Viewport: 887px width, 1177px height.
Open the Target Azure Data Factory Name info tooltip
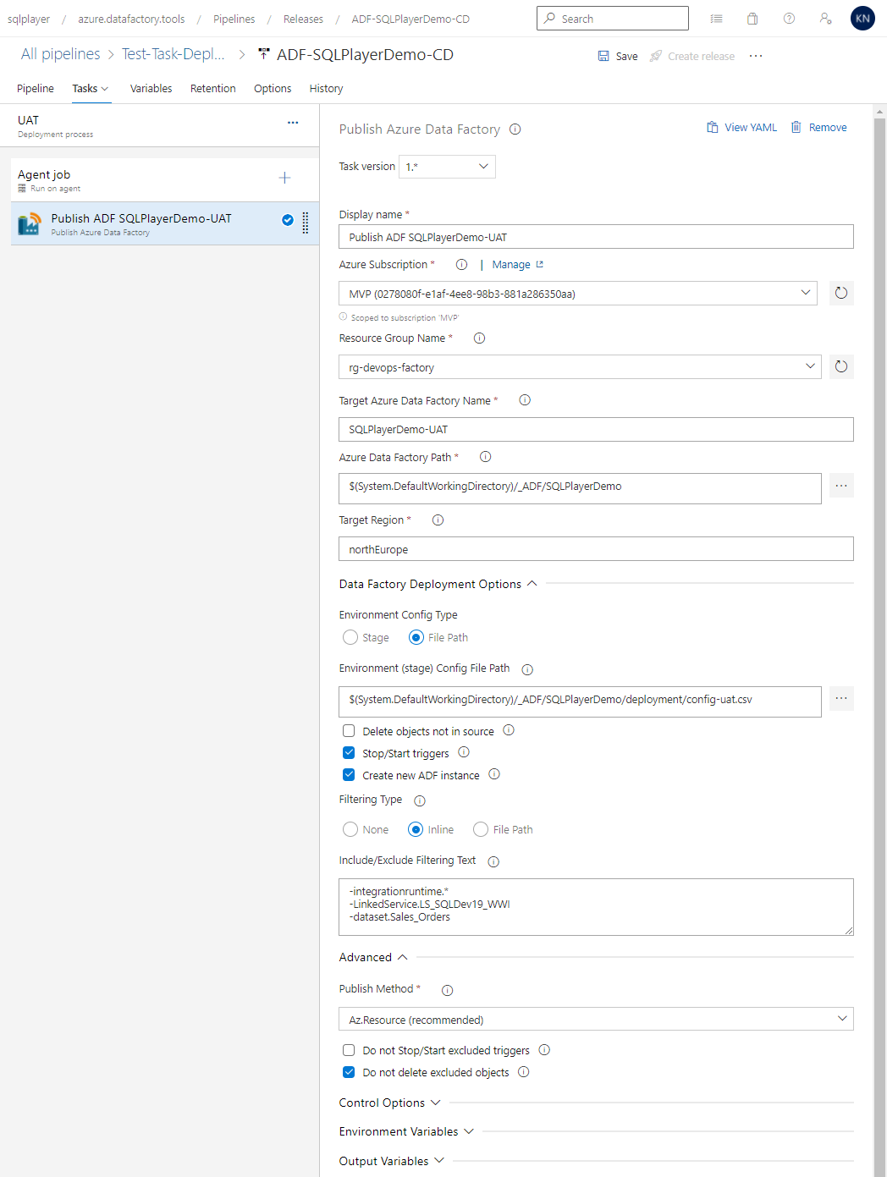click(x=525, y=400)
